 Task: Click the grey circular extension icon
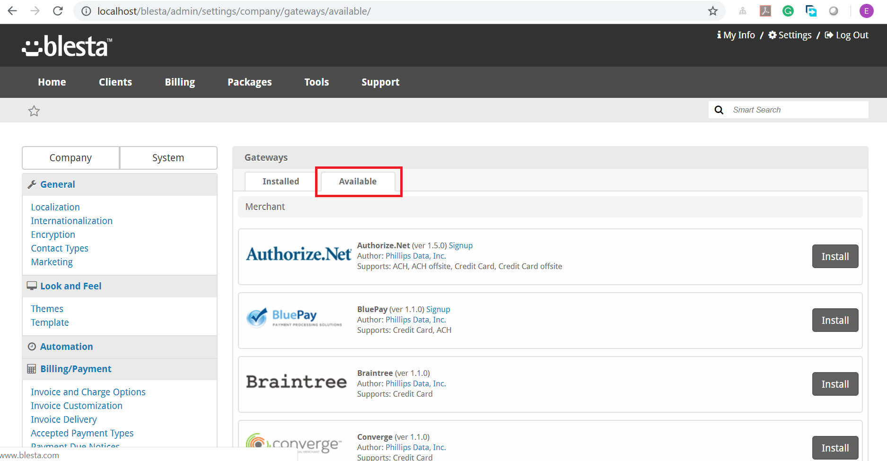pyautogui.click(x=834, y=11)
